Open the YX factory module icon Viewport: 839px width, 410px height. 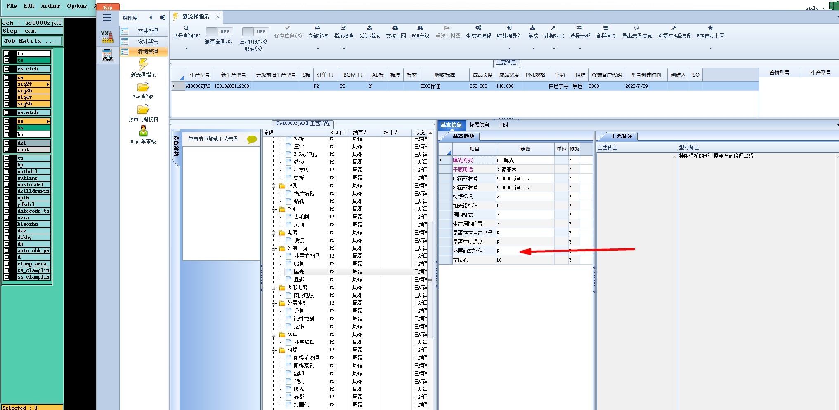107,37
